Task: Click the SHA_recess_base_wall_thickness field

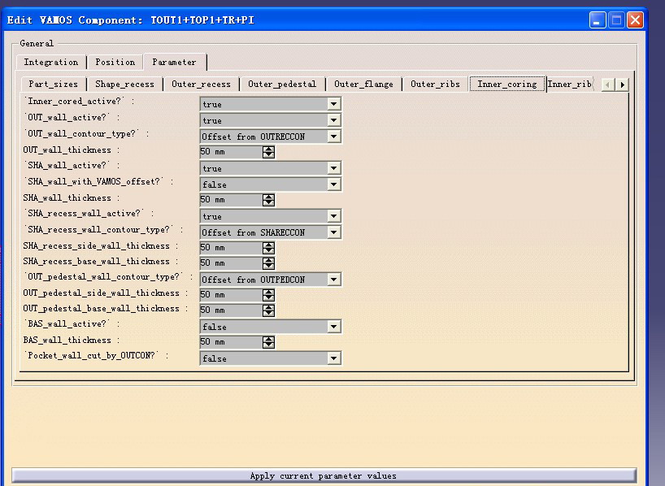Action: 231,263
